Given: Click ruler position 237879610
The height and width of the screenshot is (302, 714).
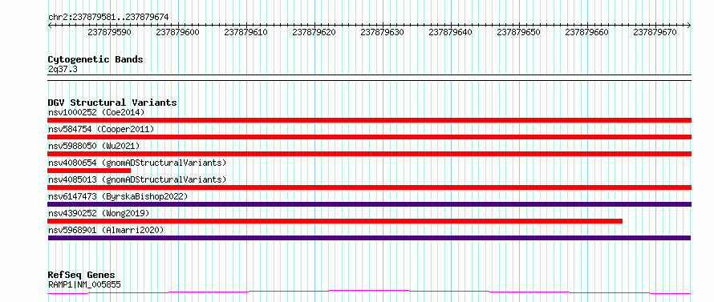Looking at the screenshot, I should click(x=246, y=32).
